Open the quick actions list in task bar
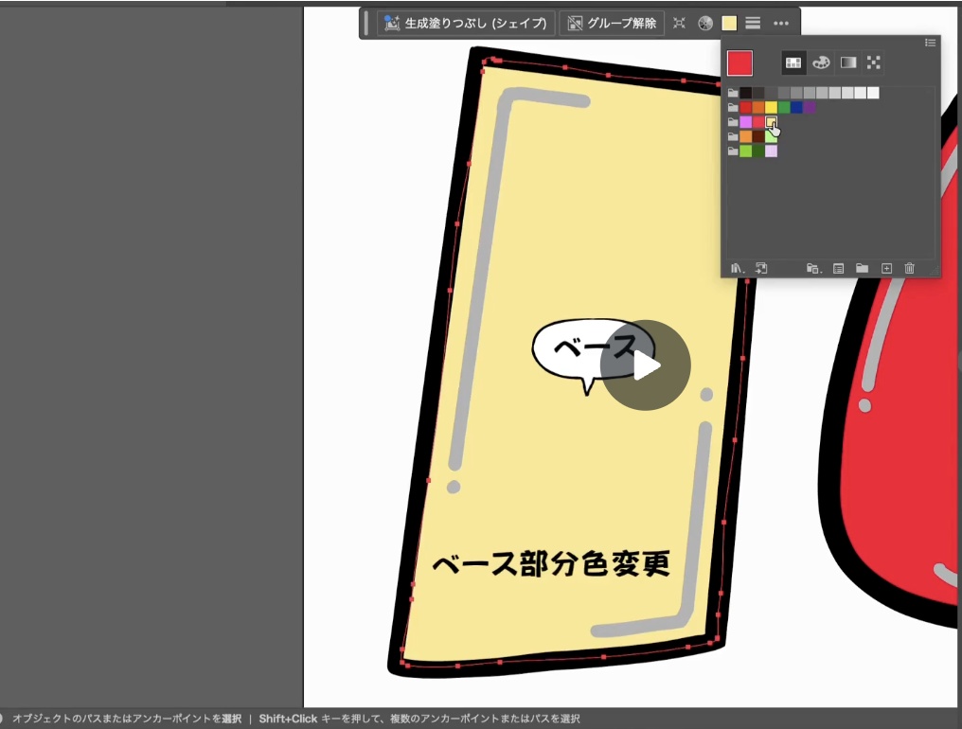Viewport: 962px width, 729px height. point(753,22)
